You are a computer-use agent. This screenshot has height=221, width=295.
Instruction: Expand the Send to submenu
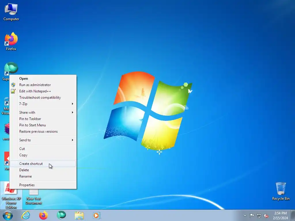point(43,140)
